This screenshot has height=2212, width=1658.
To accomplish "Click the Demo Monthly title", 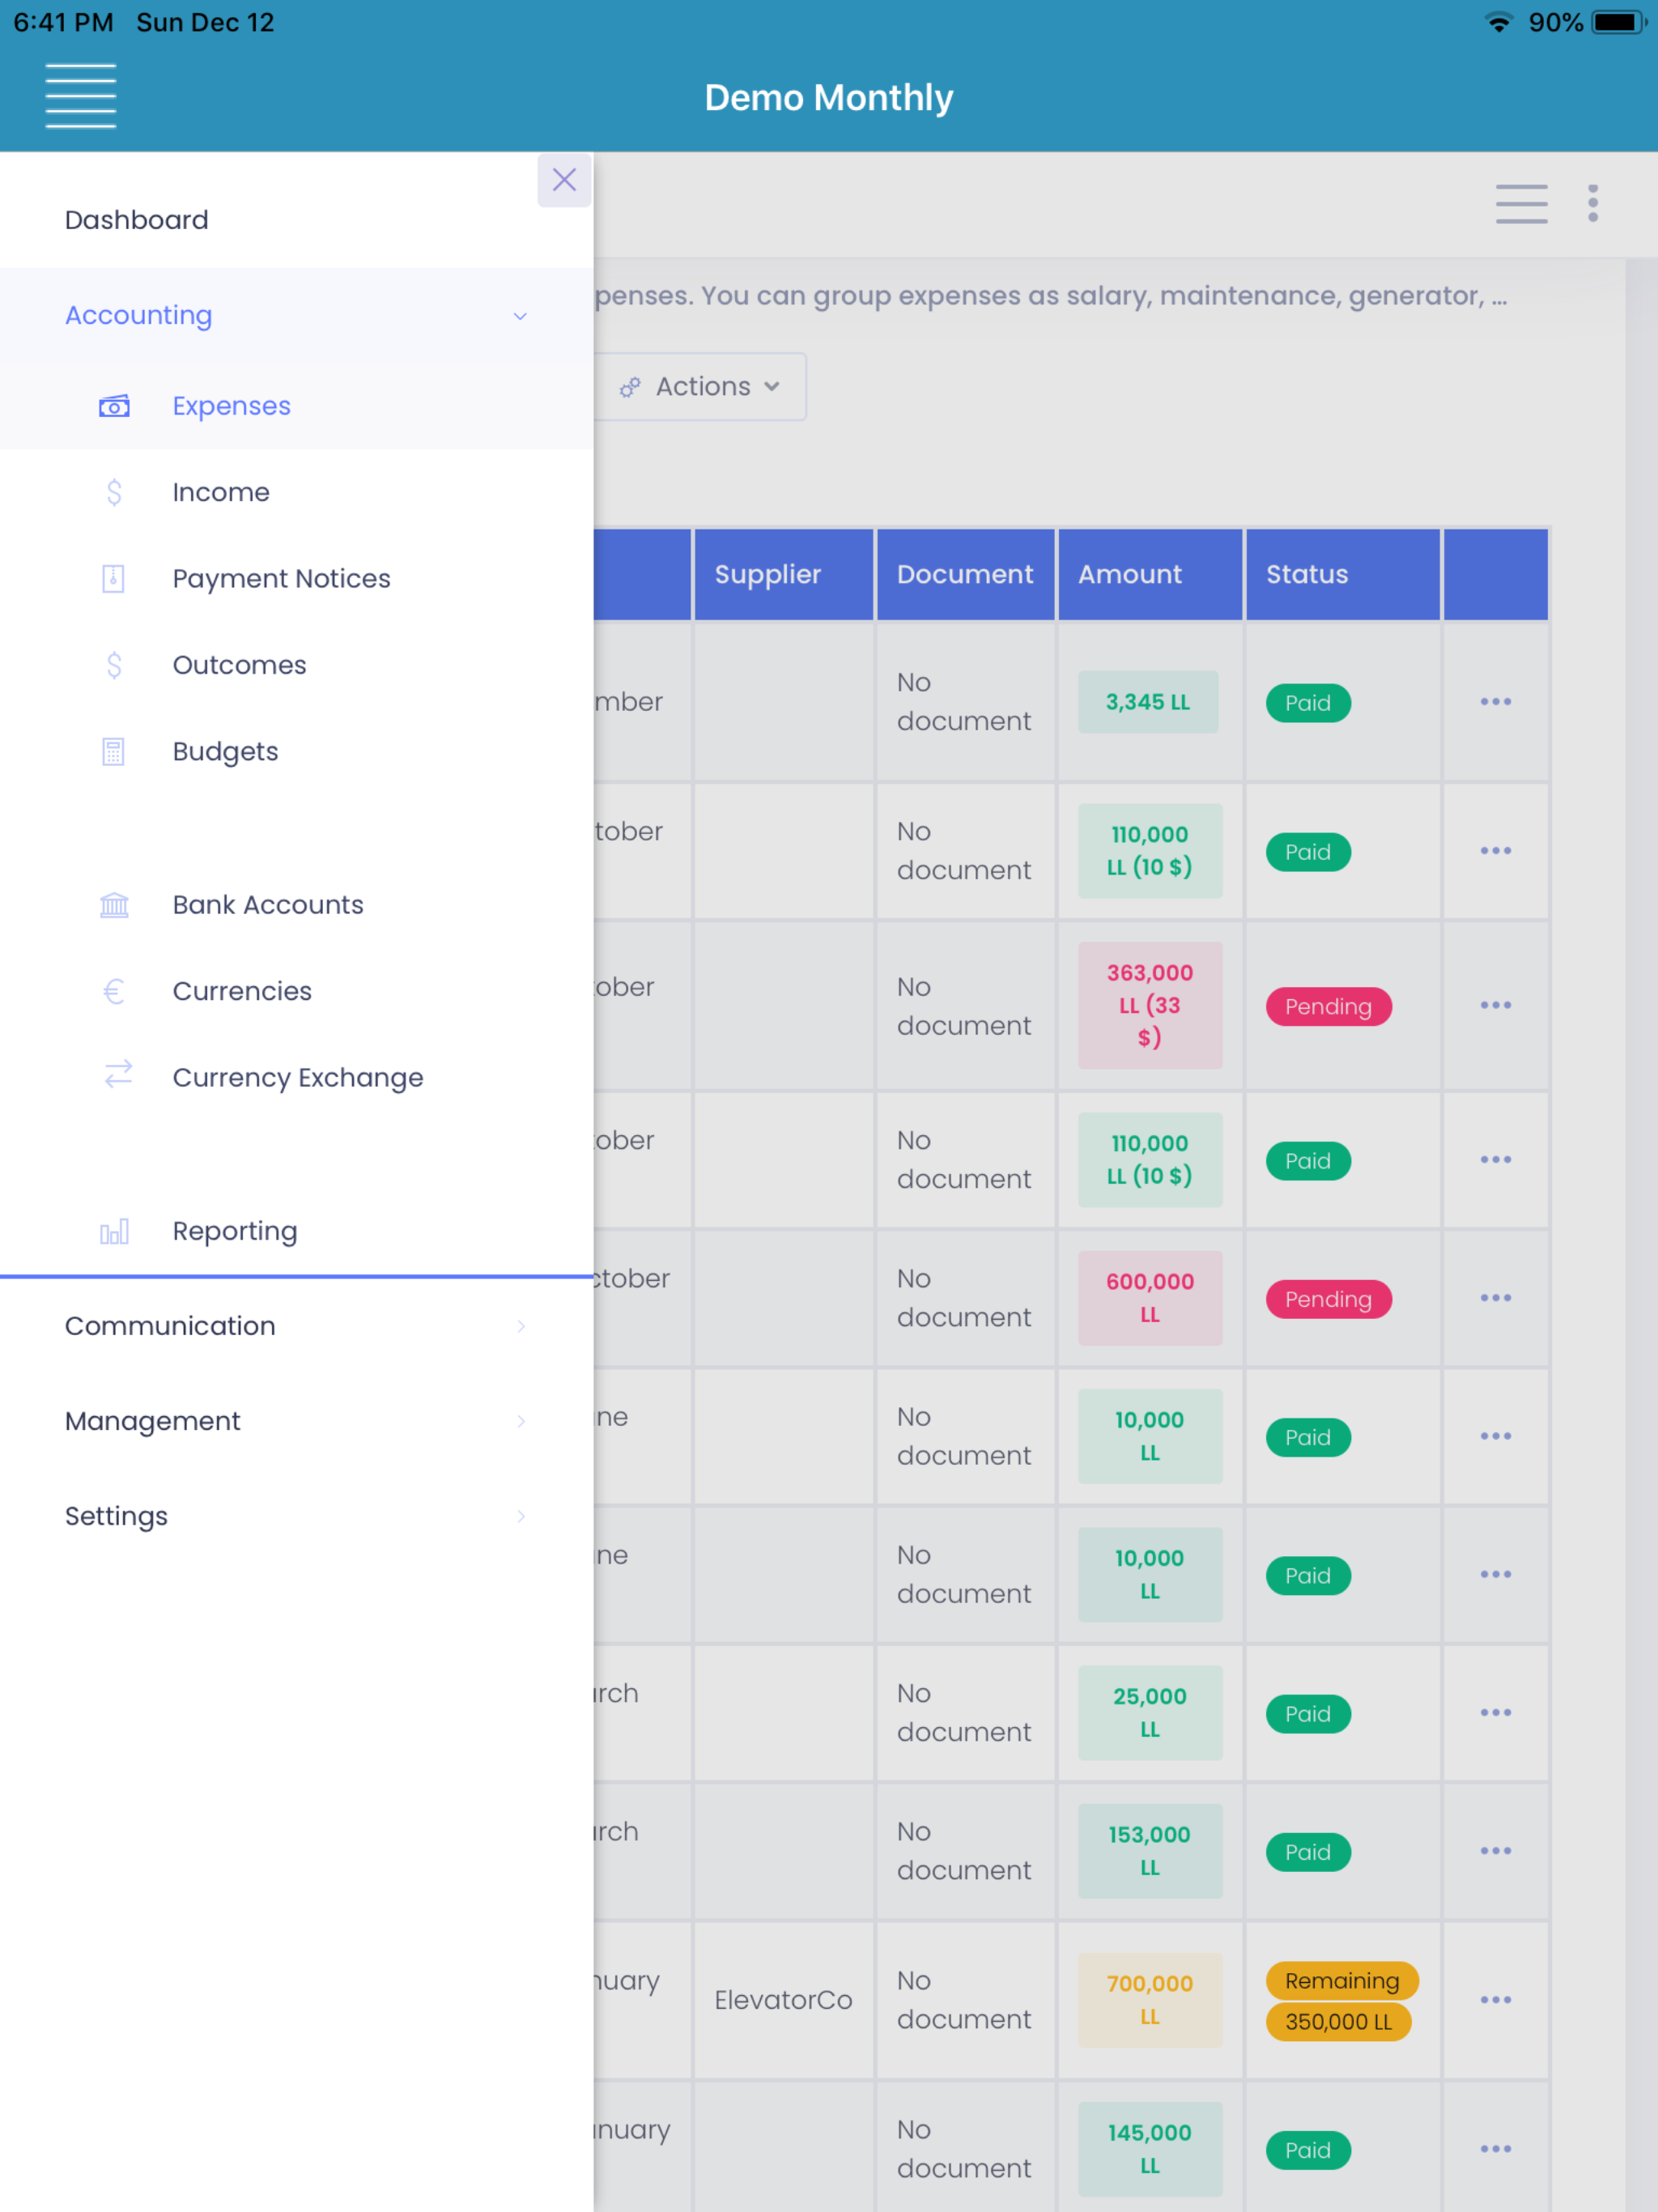I will (x=828, y=98).
